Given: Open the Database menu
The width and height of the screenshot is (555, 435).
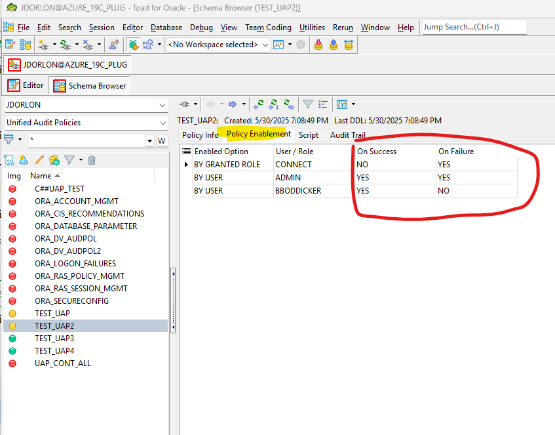Looking at the screenshot, I should pos(166,28).
